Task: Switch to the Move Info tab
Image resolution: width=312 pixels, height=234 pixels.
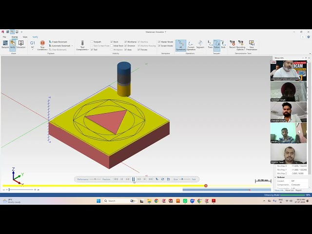Action: 279,191
